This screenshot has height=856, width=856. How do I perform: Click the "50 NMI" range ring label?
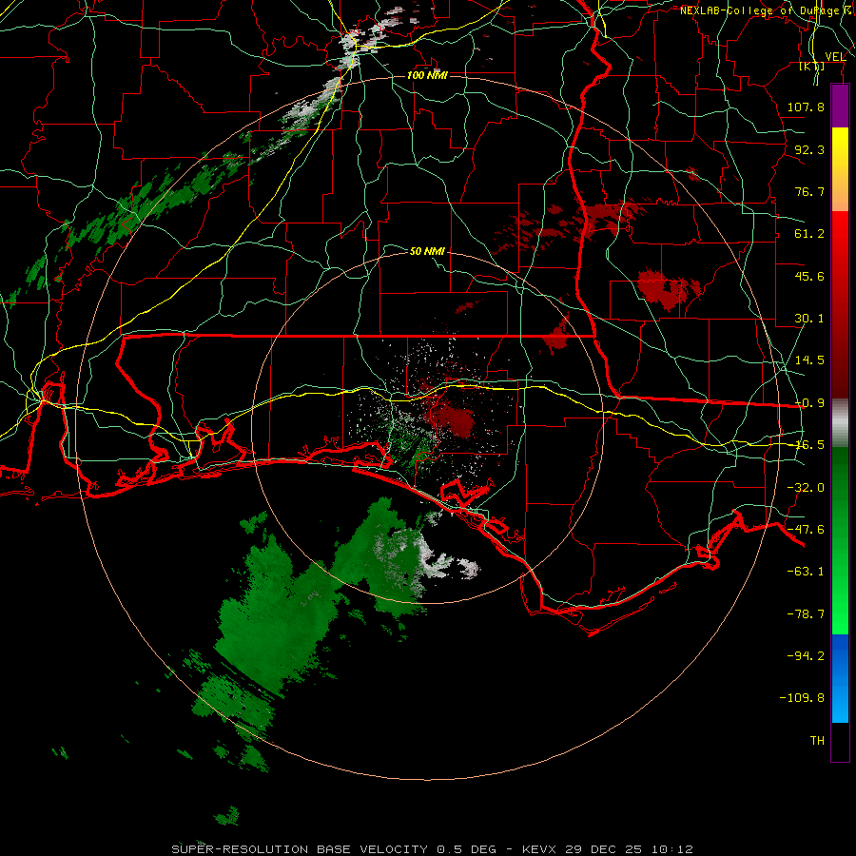pyautogui.click(x=427, y=251)
